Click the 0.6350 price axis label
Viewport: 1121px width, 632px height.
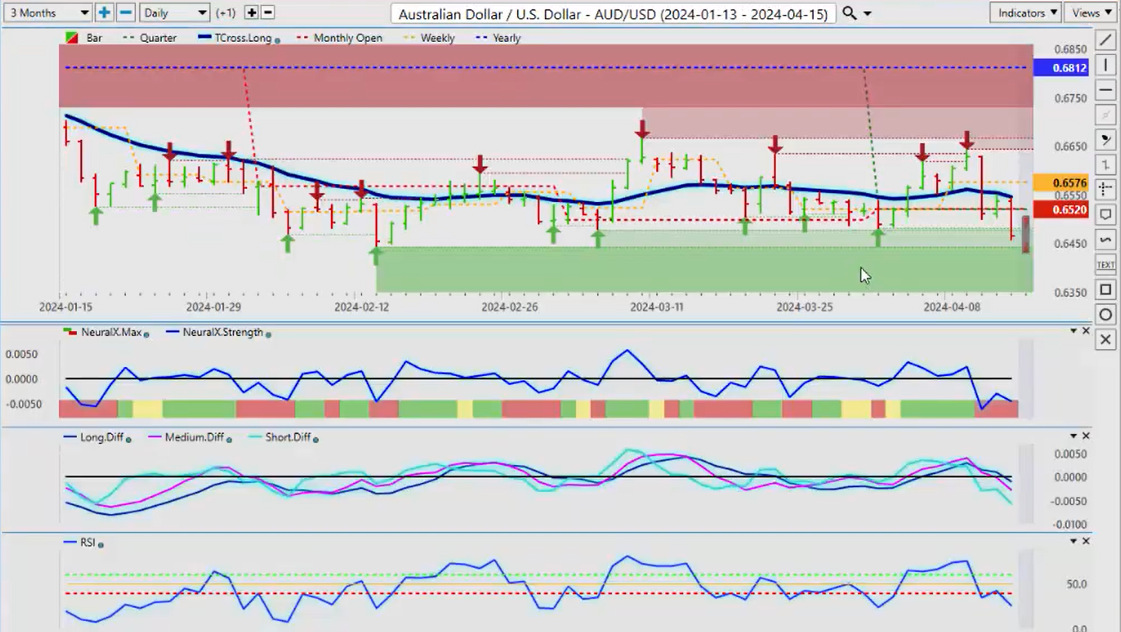1070,292
